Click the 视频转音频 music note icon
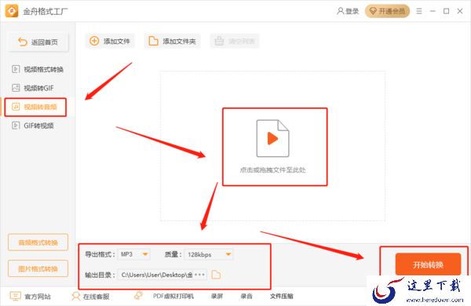 point(16,107)
